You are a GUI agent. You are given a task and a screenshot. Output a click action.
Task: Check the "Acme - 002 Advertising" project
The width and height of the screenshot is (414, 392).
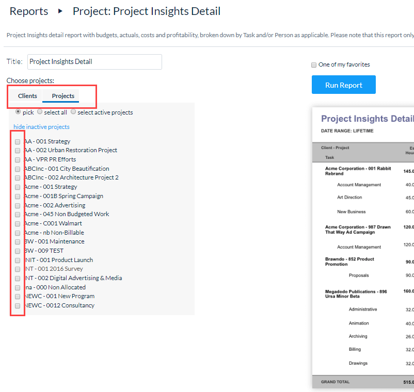pyautogui.click(x=18, y=205)
